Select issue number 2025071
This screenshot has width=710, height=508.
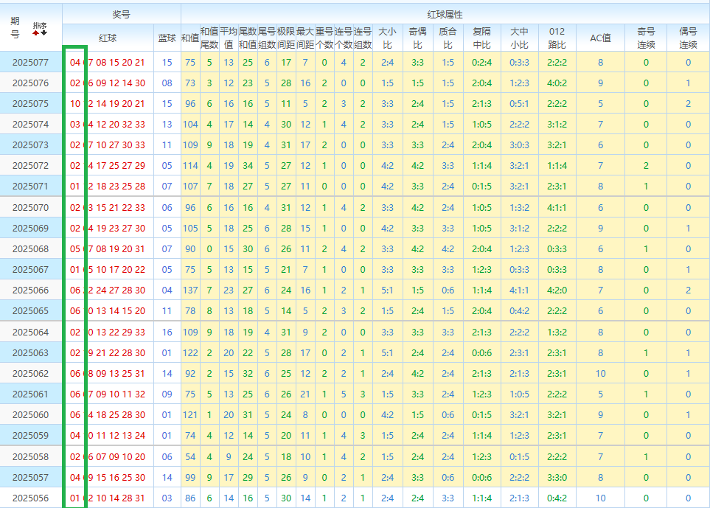point(30,186)
